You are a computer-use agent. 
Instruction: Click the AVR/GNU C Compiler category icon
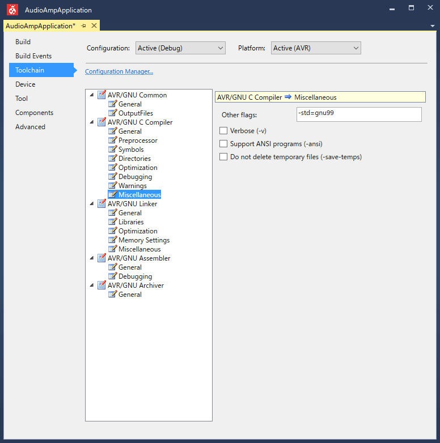[101, 122]
